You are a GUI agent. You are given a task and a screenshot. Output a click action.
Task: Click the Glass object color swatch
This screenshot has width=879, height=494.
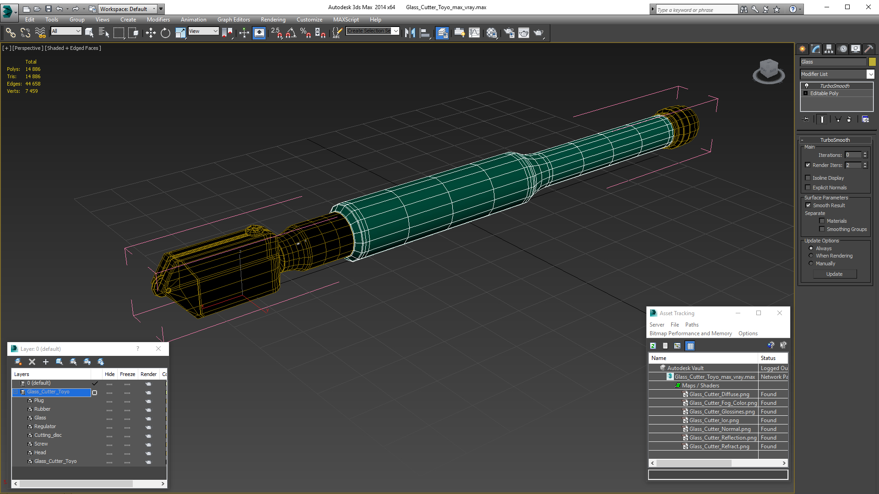[872, 62]
